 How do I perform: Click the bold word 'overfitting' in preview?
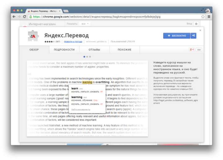point(103,82)
